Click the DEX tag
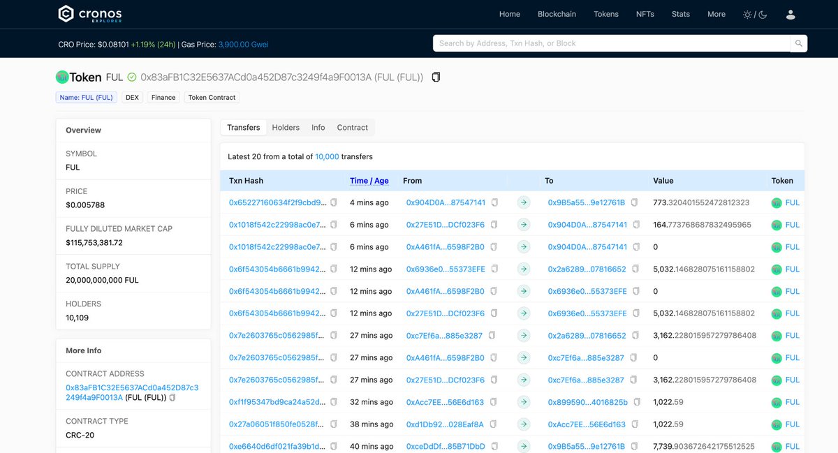The height and width of the screenshot is (453, 838). (132, 98)
